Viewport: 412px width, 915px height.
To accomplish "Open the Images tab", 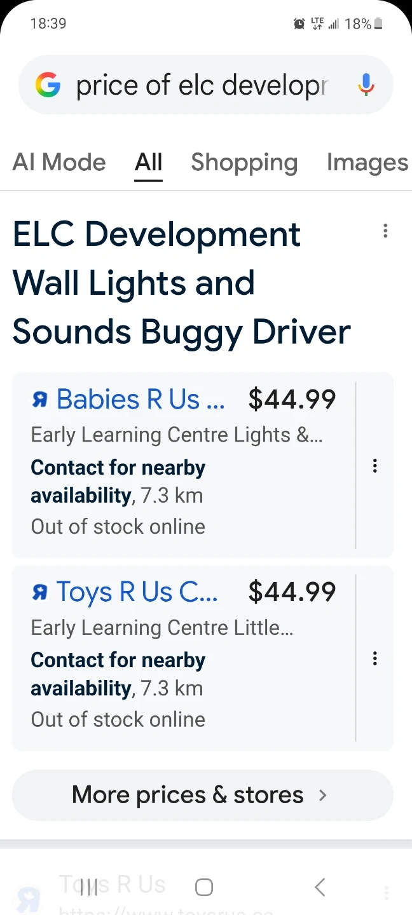I will [367, 163].
